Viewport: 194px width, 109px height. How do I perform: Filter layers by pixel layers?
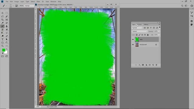[x=145, y=28]
